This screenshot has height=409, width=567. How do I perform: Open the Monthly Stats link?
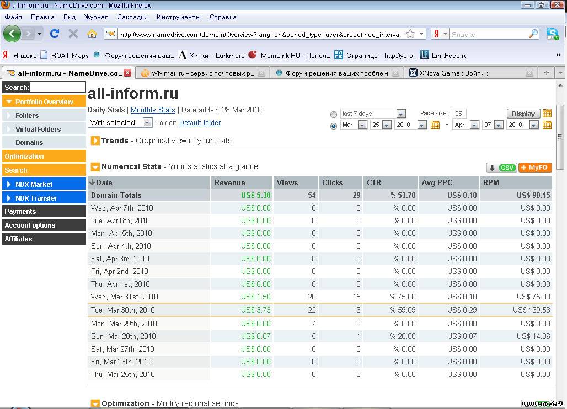click(x=153, y=110)
